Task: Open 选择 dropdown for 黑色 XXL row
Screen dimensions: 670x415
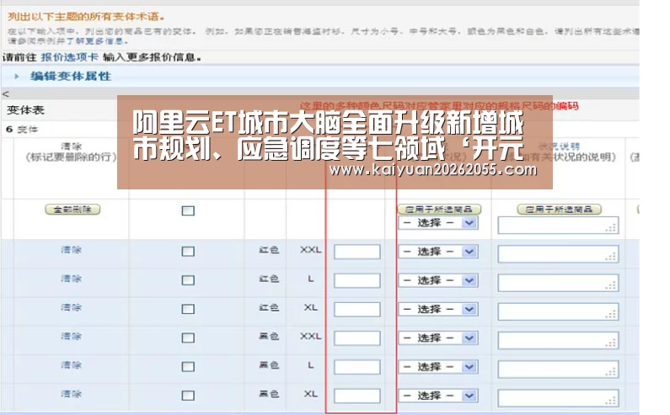Action: click(x=438, y=338)
